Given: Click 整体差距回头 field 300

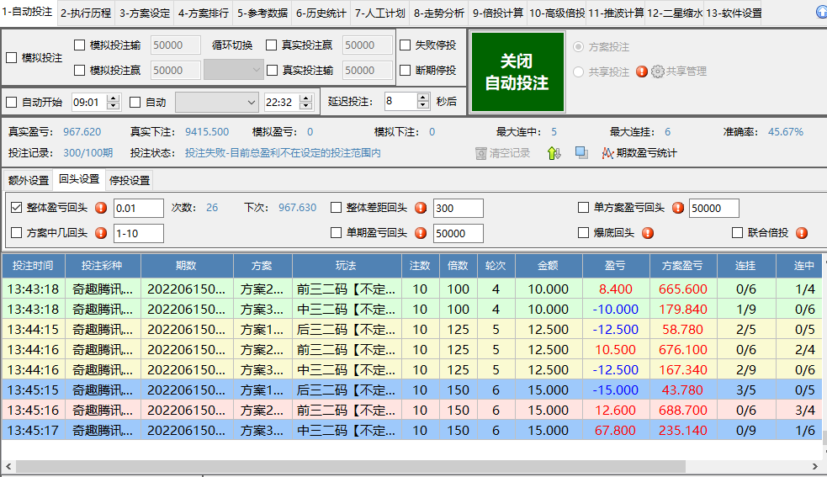Looking at the screenshot, I should pyautogui.click(x=459, y=208).
